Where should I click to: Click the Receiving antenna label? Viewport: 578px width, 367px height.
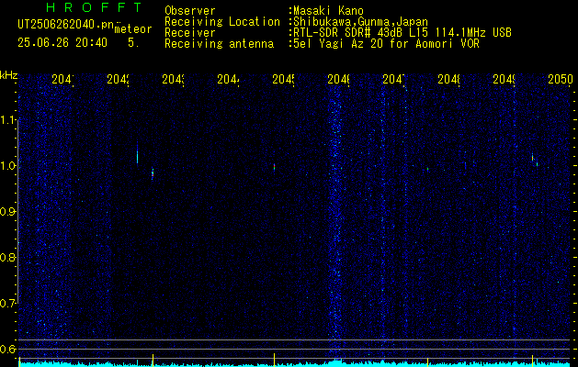219,44
